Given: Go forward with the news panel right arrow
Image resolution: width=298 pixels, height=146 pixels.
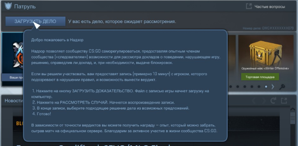Looking at the screenshot, I should click(264, 100).
